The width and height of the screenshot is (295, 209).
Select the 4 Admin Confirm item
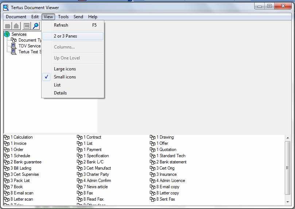[94, 181]
